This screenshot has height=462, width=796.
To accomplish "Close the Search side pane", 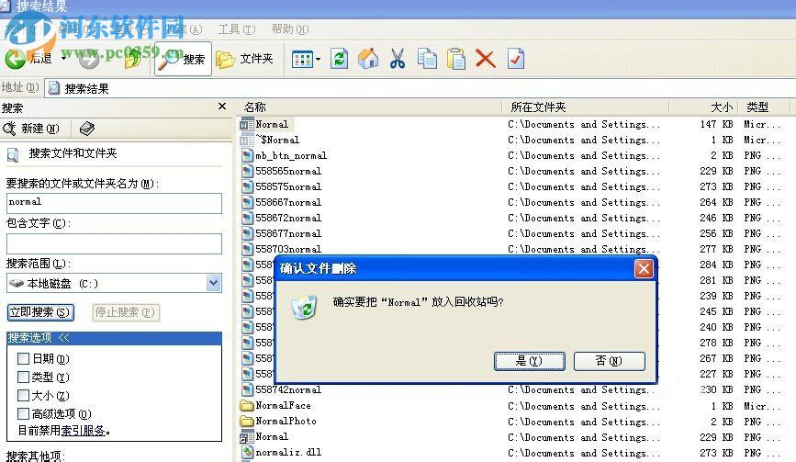I will (x=222, y=107).
